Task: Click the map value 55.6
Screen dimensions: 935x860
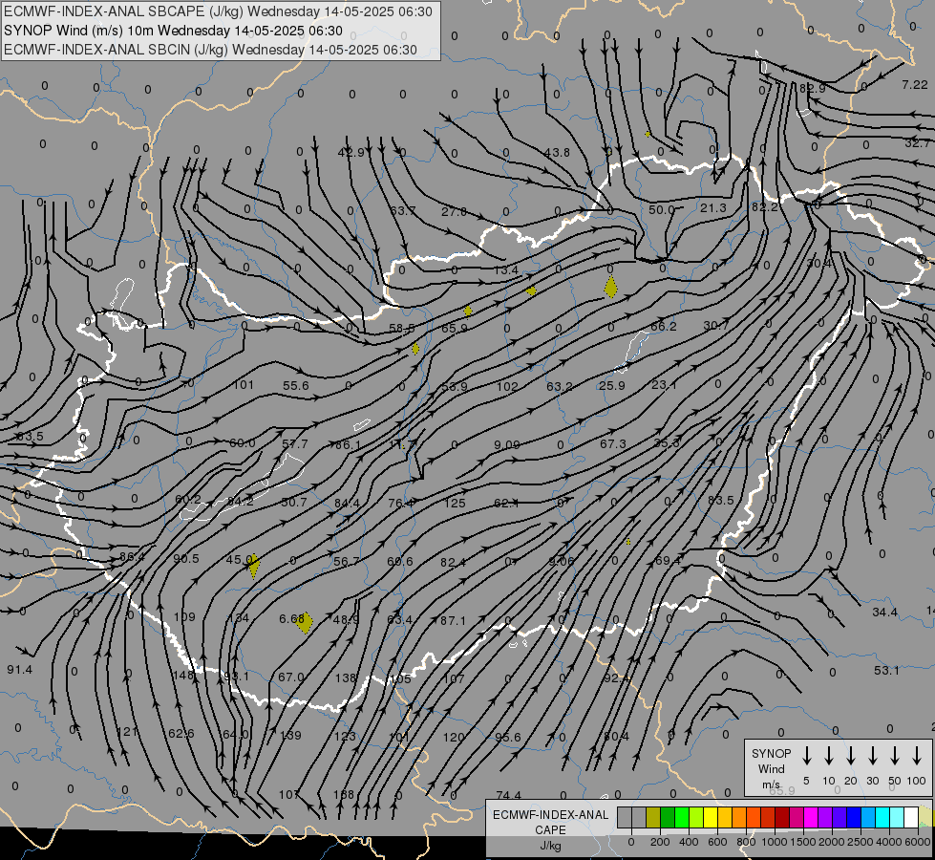Action: click(296, 385)
